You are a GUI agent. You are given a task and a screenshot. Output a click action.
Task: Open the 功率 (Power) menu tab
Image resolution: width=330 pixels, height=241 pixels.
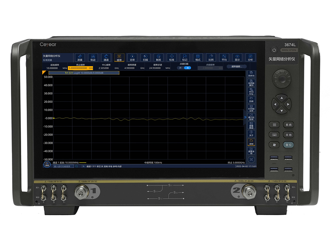click(132, 58)
